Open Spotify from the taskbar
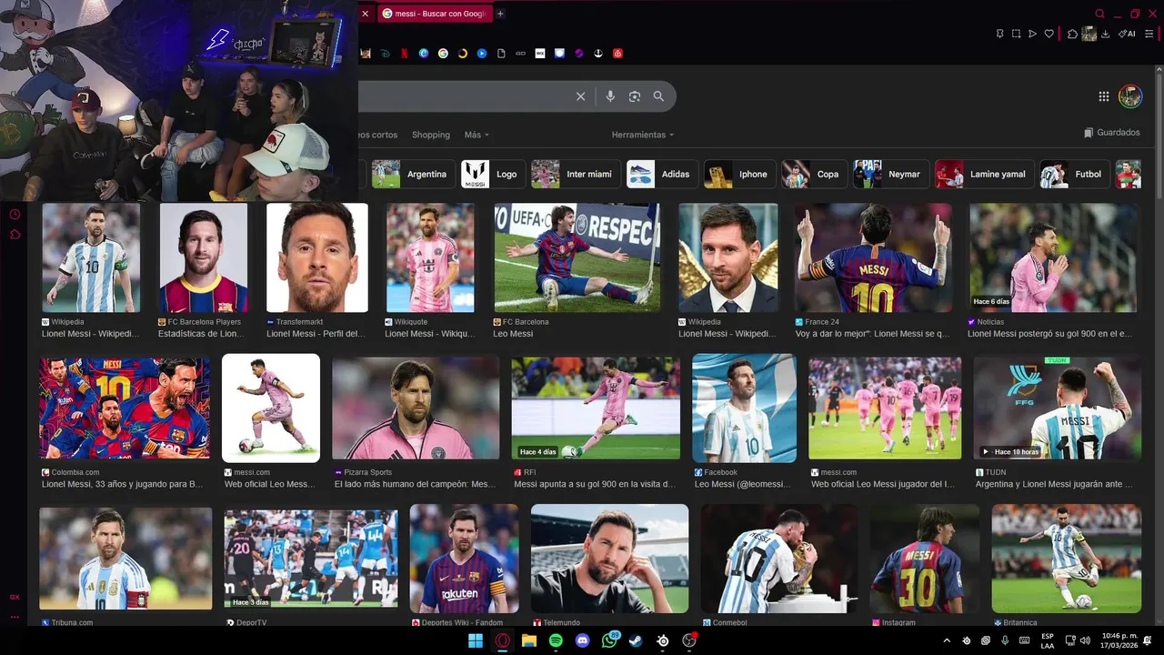The width and height of the screenshot is (1164, 655). (556, 640)
